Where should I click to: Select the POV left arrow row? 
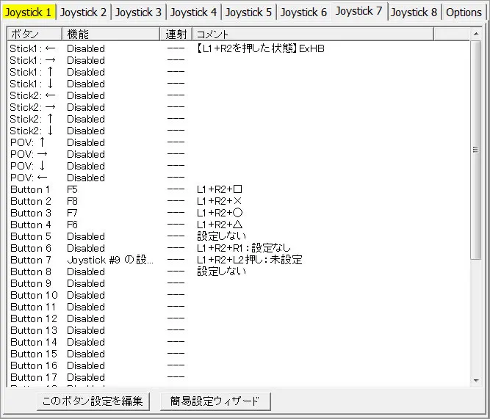click(x=238, y=178)
